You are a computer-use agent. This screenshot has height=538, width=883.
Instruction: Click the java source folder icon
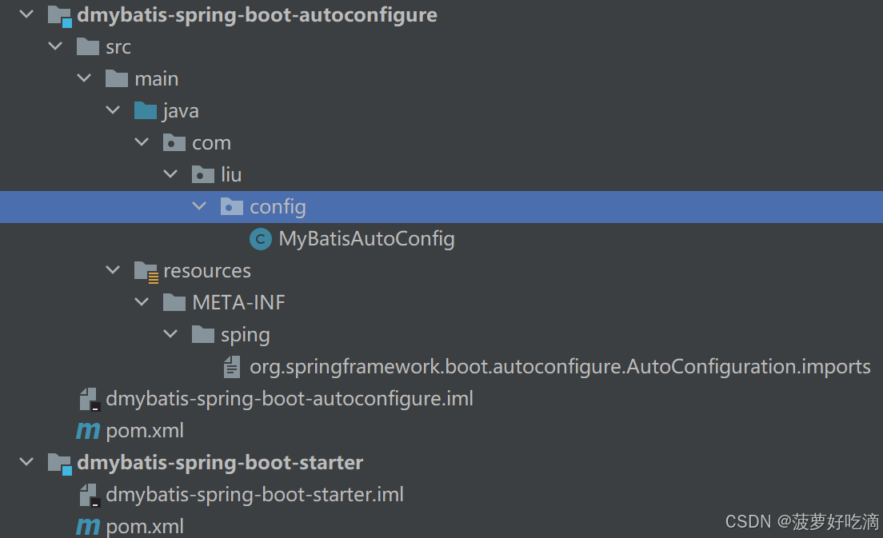point(145,110)
